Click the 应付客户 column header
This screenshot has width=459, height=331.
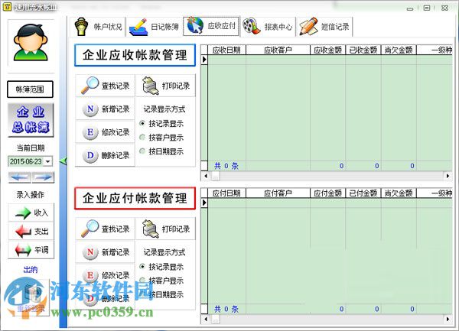[x=278, y=193]
